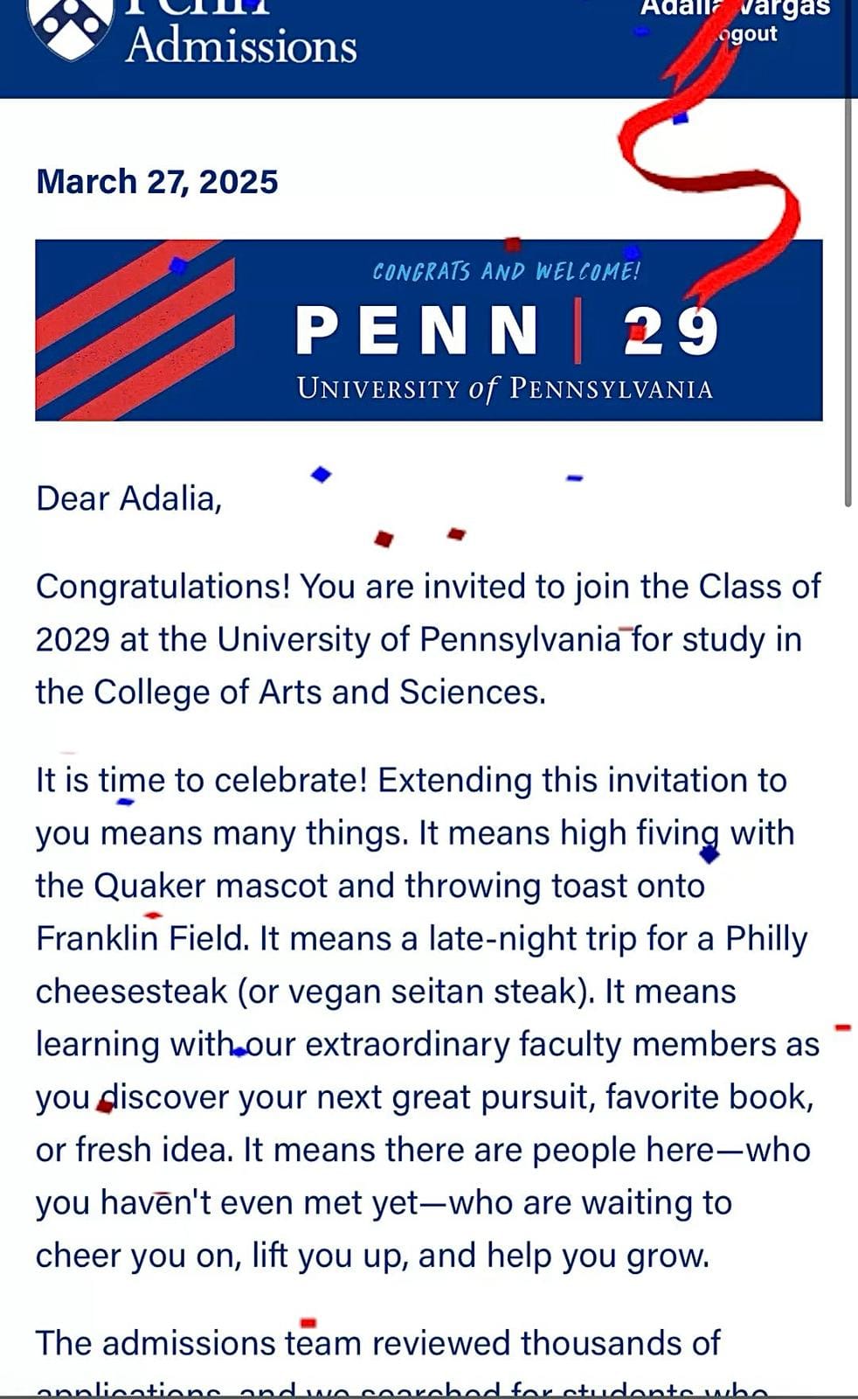Click the Congratulations paragraph opening word

(x=163, y=587)
